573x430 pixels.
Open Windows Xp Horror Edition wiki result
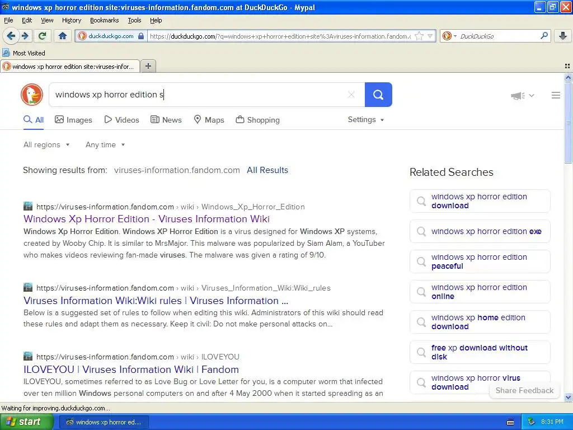[147, 219]
